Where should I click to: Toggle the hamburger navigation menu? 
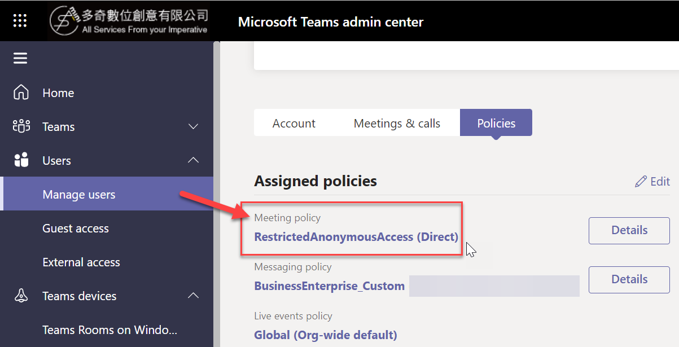20,58
